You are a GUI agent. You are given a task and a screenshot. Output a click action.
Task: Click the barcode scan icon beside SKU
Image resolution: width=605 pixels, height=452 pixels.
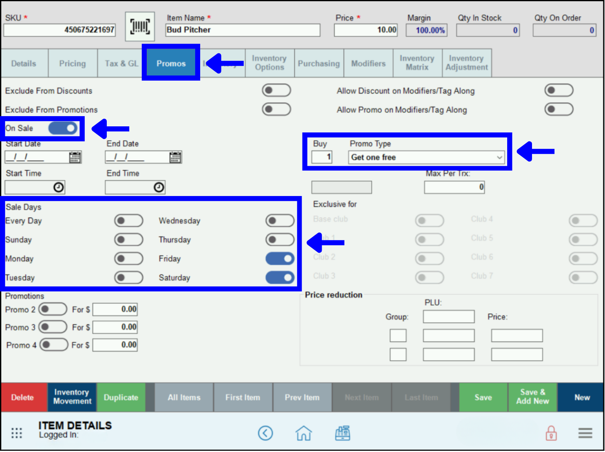click(140, 27)
